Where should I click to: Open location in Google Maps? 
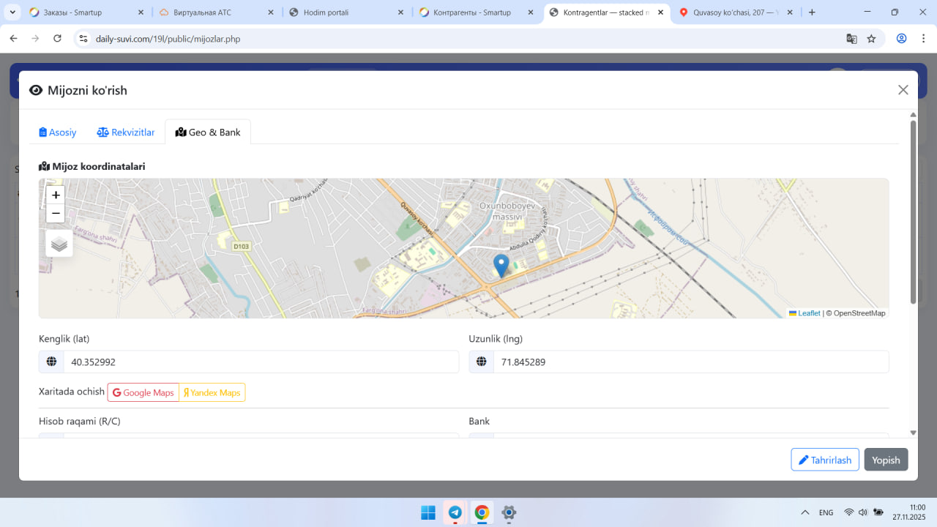click(143, 393)
